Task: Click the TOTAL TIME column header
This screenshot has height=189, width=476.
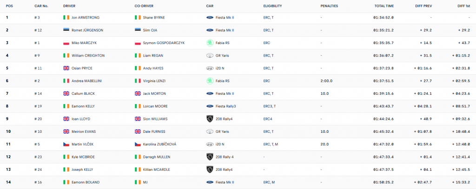Action: [384, 6]
